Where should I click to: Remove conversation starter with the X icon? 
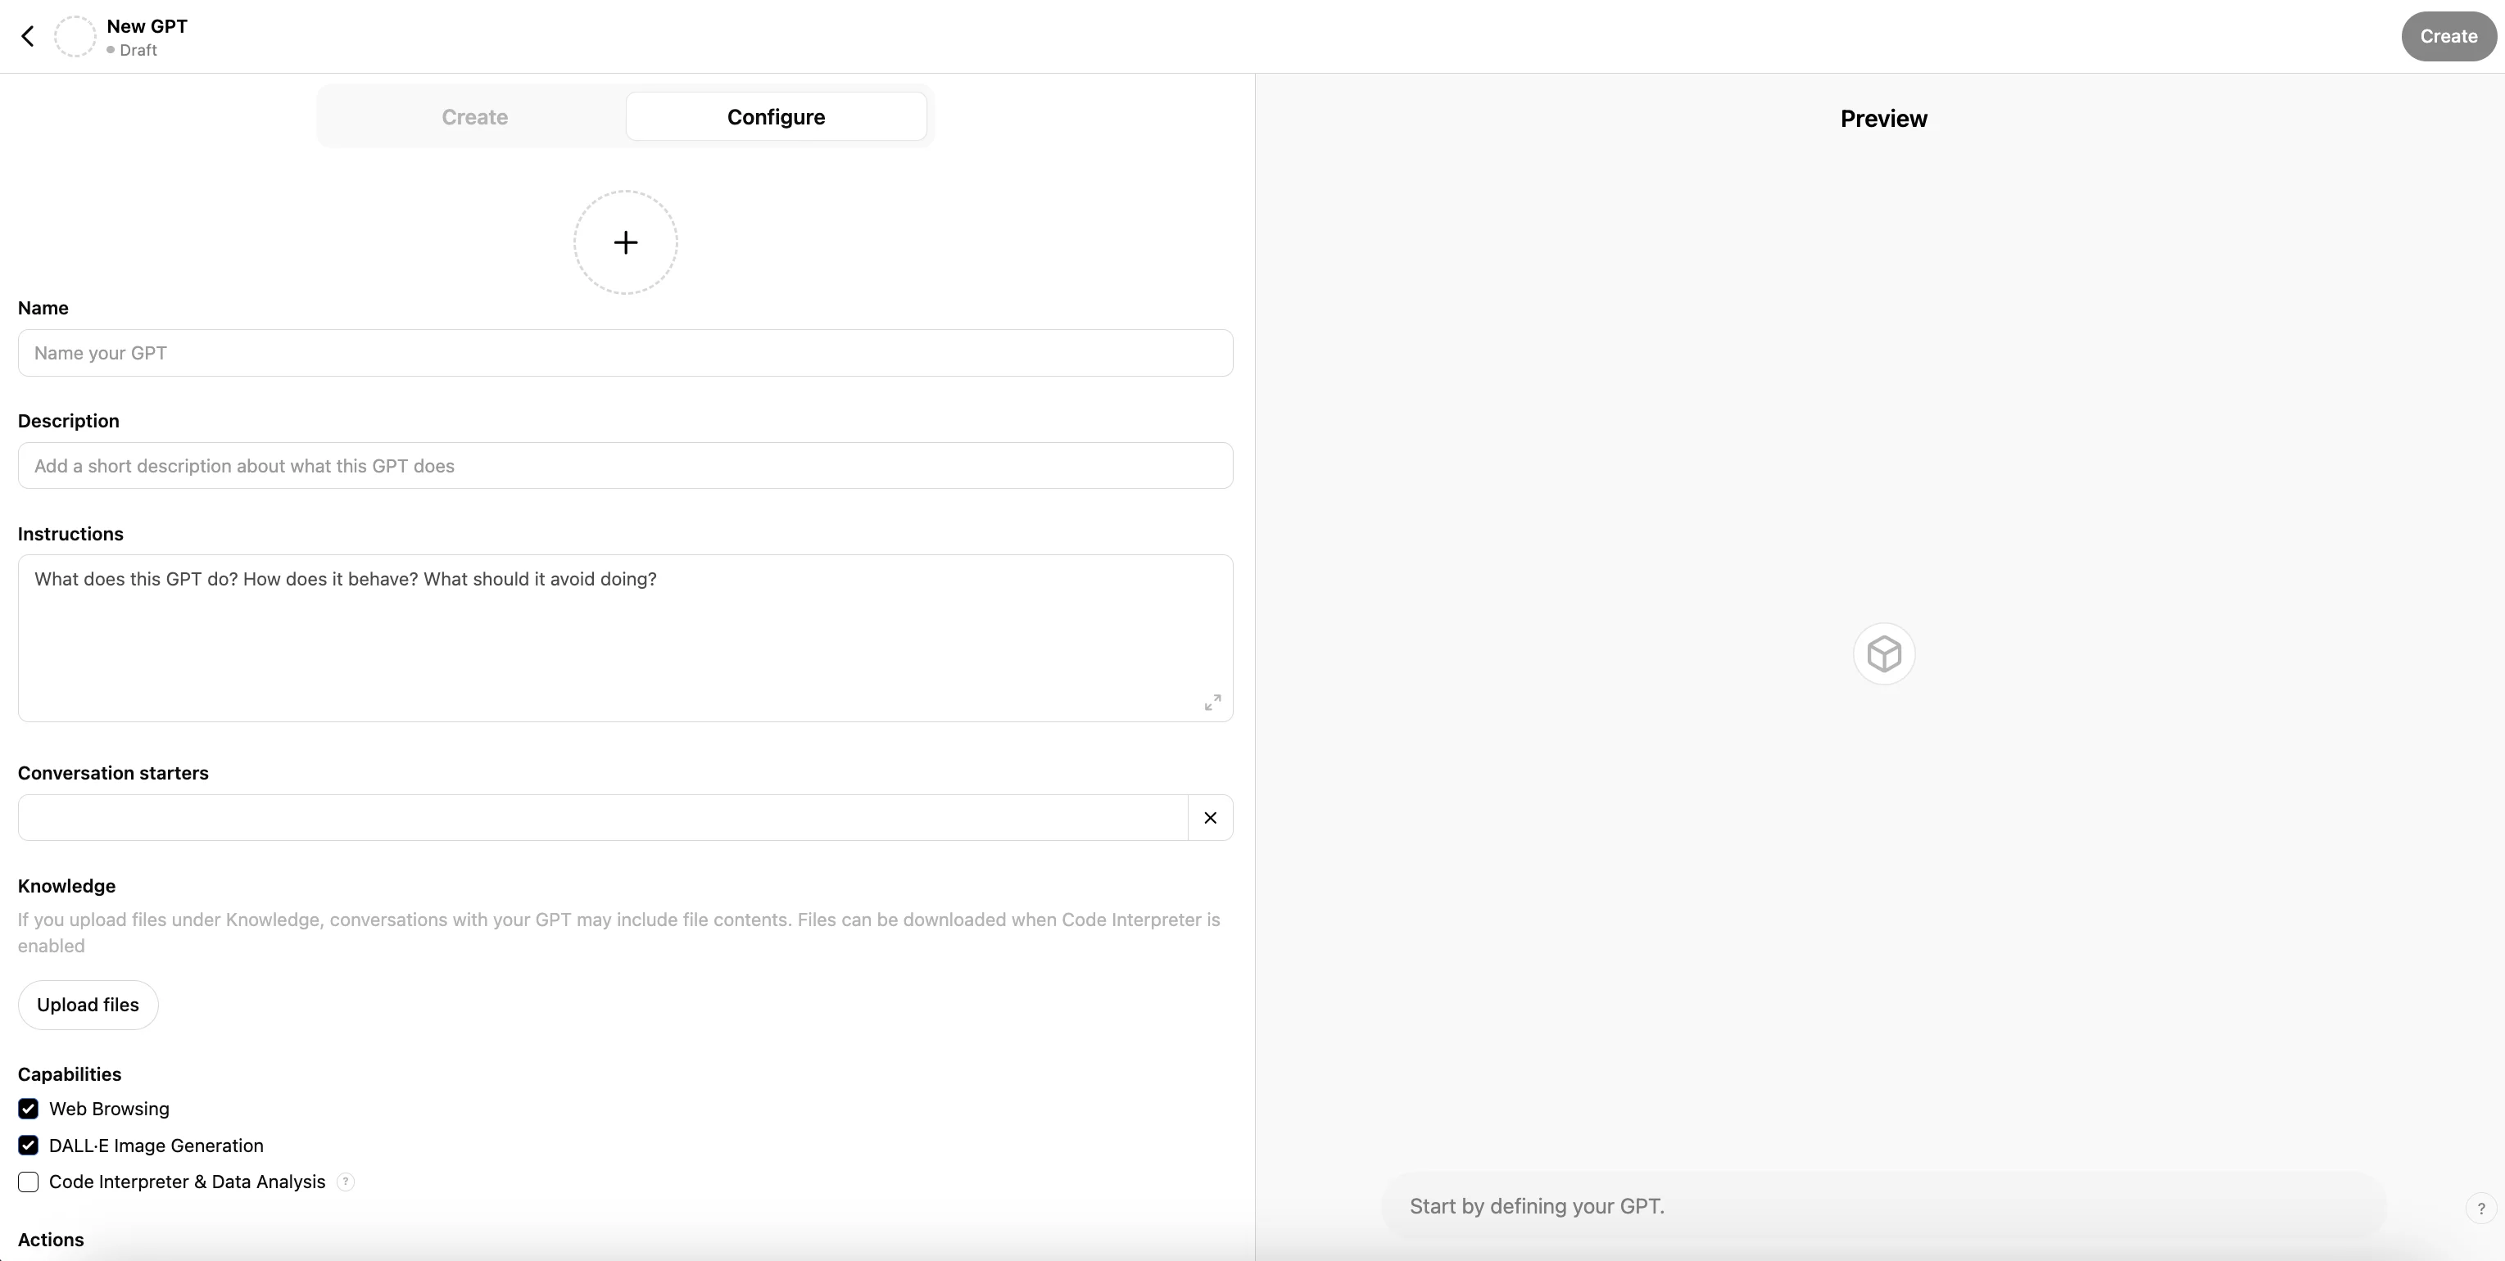click(1210, 818)
